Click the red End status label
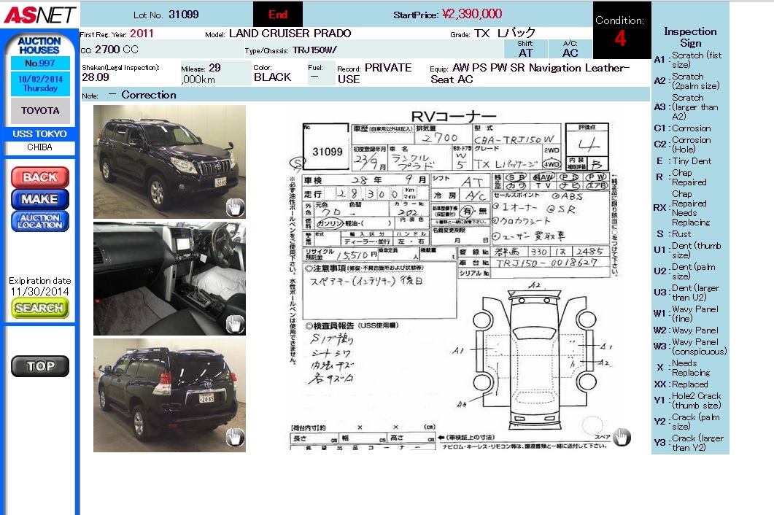Viewport: 774px width, 515px height. (277, 14)
